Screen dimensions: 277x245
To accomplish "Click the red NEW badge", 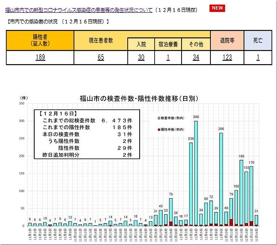I will [x=217, y=8].
